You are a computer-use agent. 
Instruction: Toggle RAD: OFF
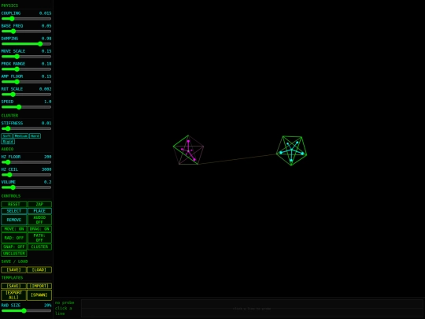(x=14, y=238)
